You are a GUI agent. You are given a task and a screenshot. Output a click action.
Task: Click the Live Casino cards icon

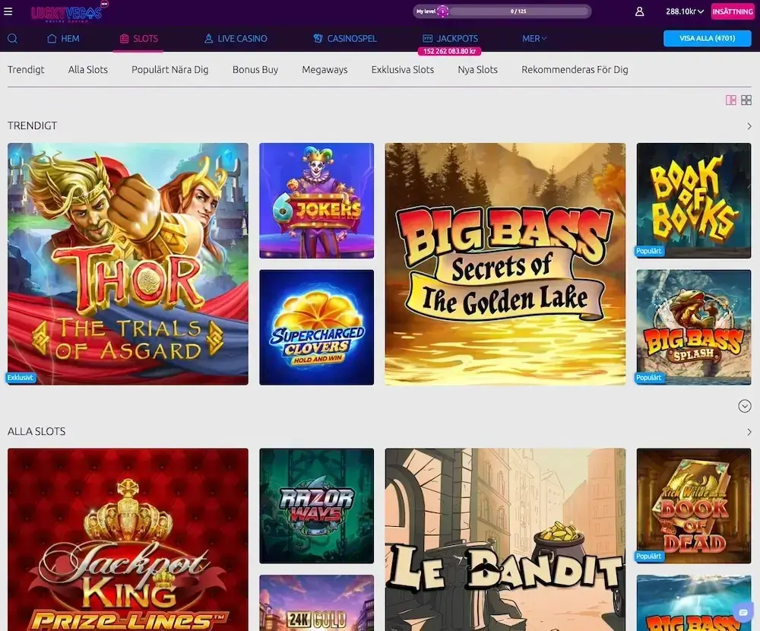click(207, 38)
